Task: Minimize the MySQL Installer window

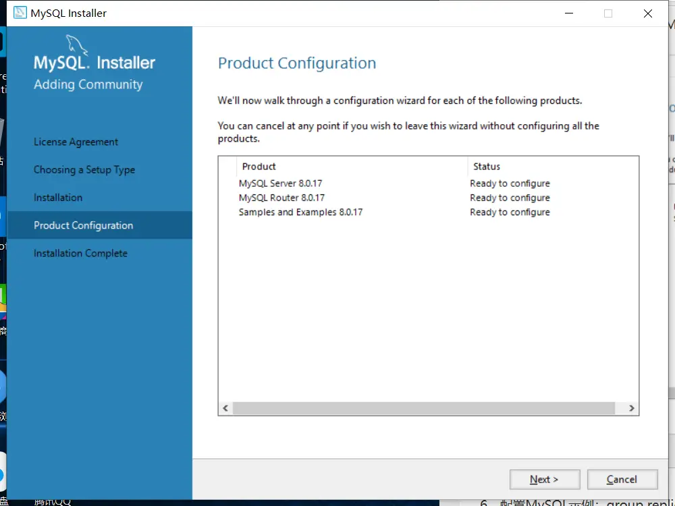Action: pyautogui.click(x=569, y=13)
